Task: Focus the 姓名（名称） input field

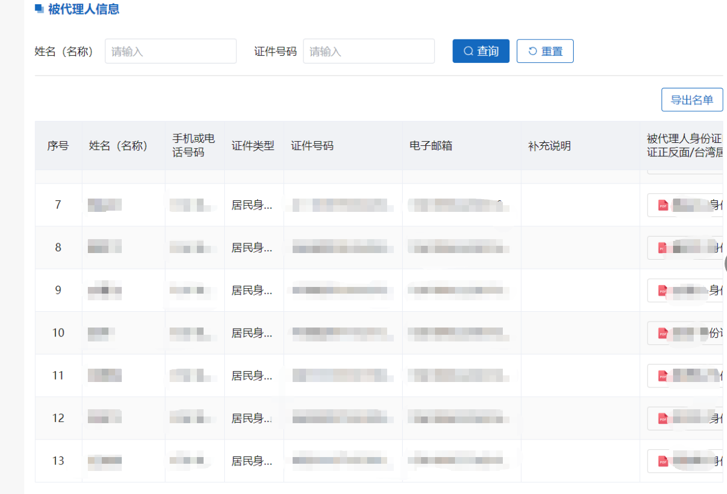Action: coord(170,51)
